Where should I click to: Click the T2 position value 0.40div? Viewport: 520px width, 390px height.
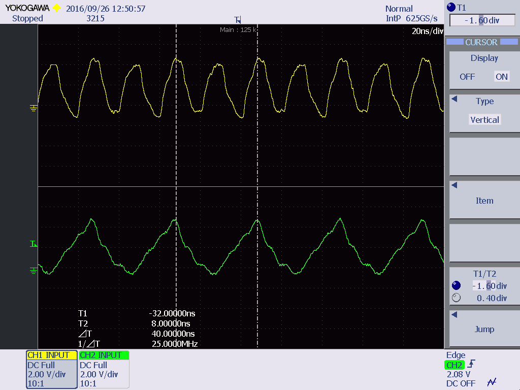coord(492,298)
